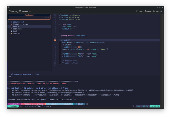Click current line number 12 in gutter
The width and height of the screenshot is (171, 117).
tap(55, 40)
